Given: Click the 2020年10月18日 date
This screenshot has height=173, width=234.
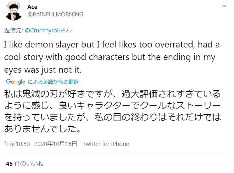Looking at the screenshot, I should [x=56, y=144].
